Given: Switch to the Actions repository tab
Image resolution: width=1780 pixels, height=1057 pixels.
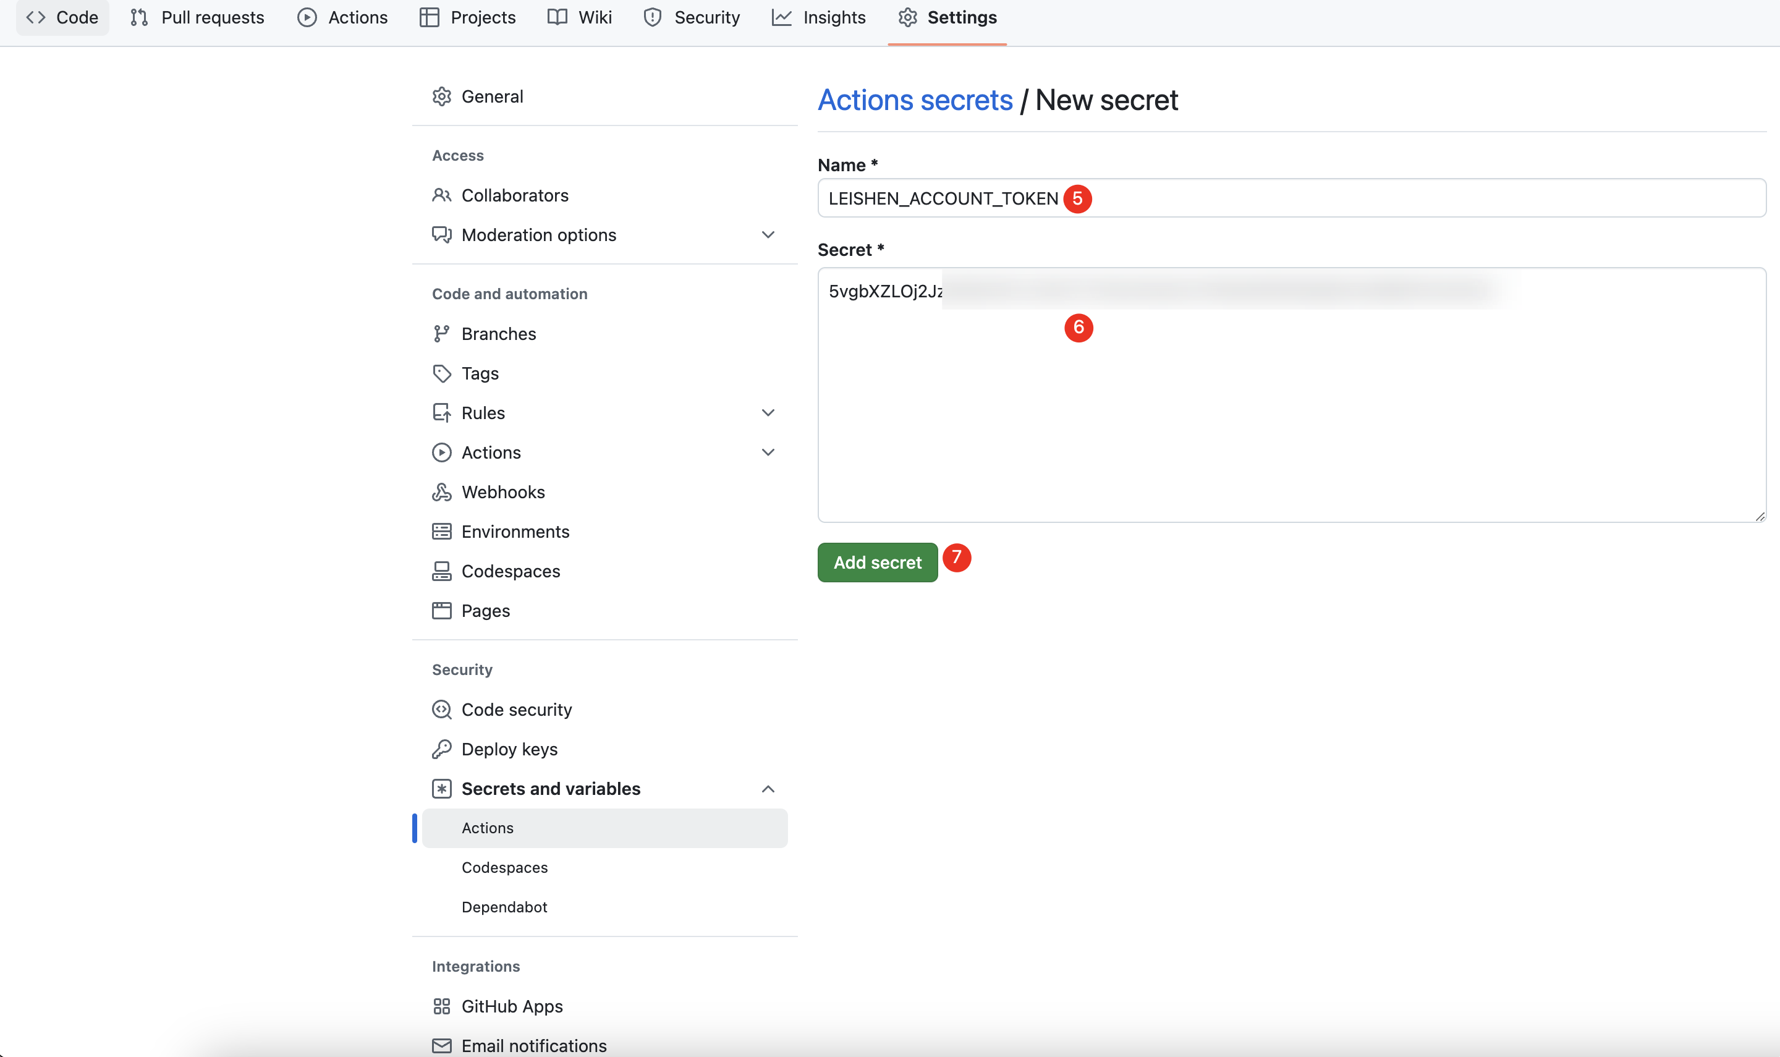Looking at the screenshot, I should coord(342,17).
